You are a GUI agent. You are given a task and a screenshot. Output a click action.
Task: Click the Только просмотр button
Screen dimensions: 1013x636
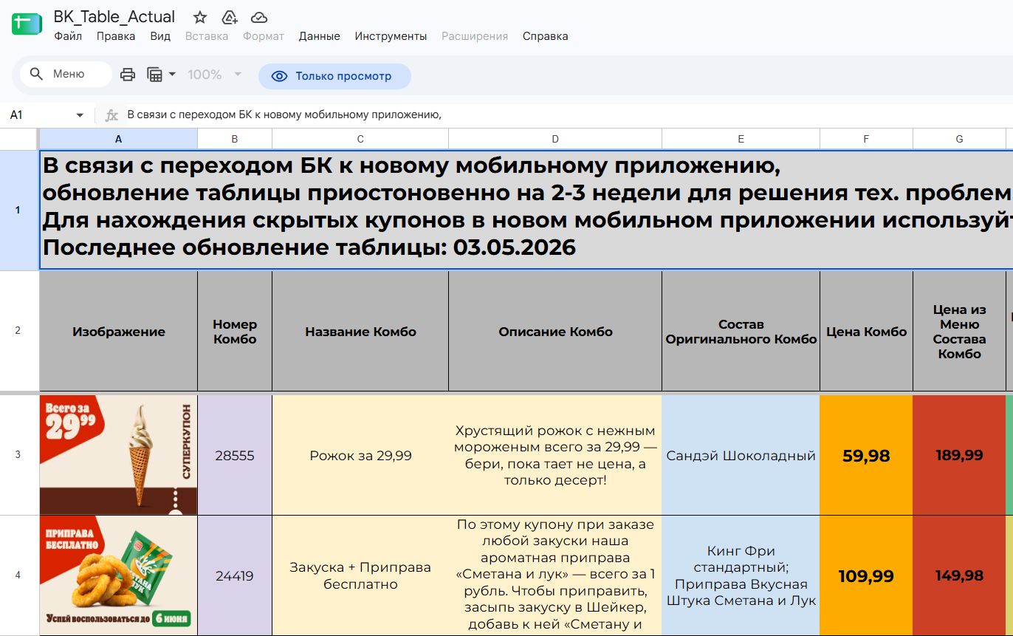pos(334,76)
